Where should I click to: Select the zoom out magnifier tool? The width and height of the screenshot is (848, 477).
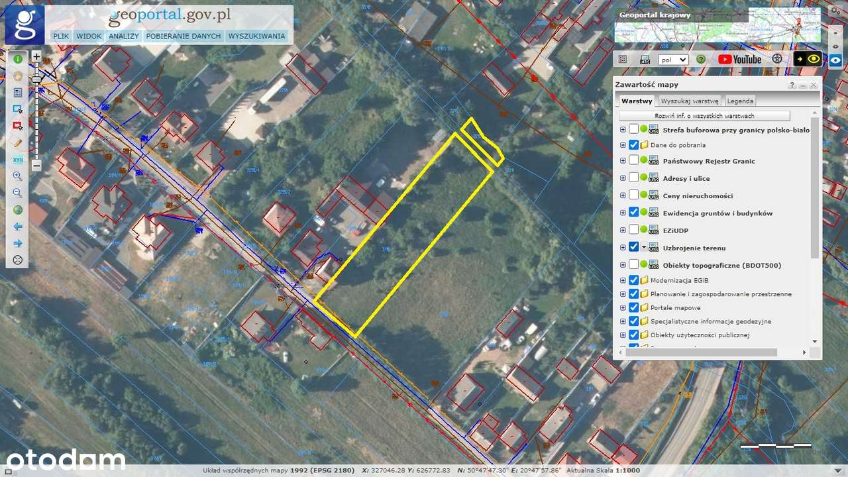(18, 193)
